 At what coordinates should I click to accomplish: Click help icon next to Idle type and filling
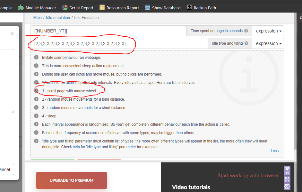(x=246, y=43)
